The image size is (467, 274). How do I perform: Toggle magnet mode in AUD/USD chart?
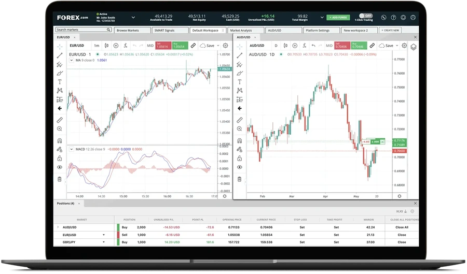click(x=239, y=140)
